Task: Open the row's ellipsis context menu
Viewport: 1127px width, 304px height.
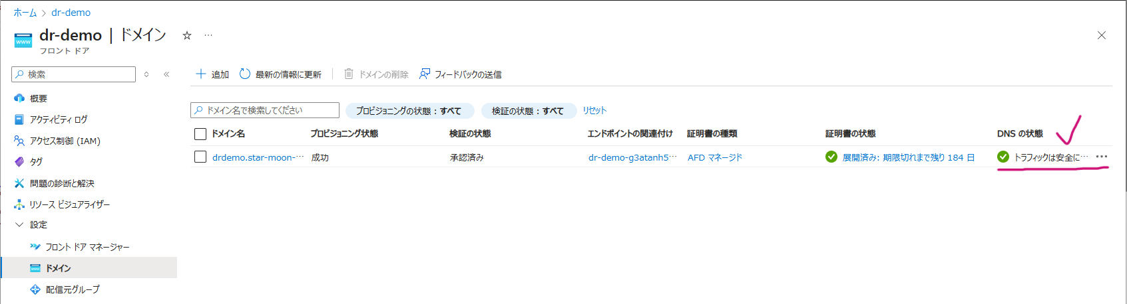Action: point(1102,157)
